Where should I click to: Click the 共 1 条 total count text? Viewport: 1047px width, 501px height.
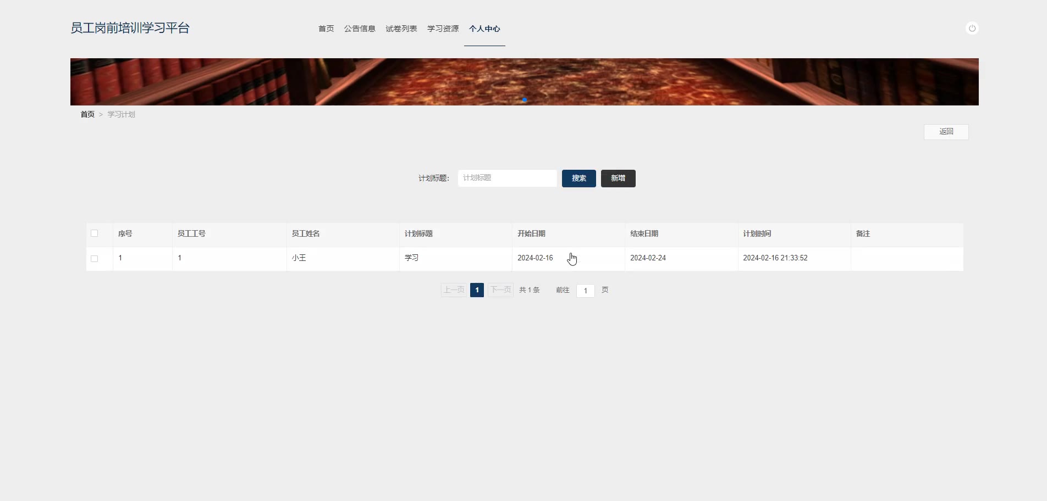pos(529,290)
